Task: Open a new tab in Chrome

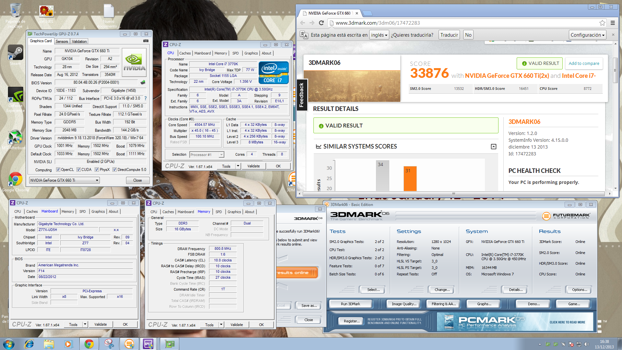Action: pyautogui.click(x=367, y=13)
